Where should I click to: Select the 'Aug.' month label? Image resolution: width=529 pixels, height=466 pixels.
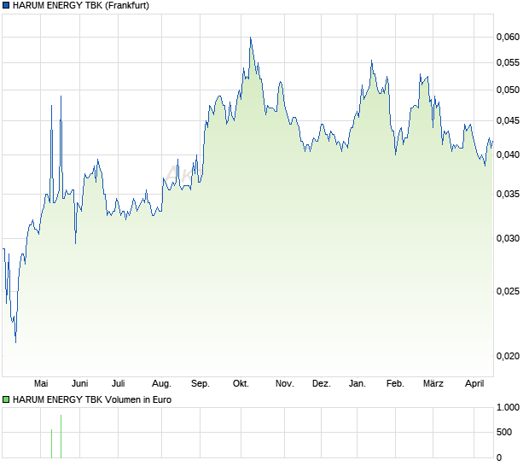point(161,384)
